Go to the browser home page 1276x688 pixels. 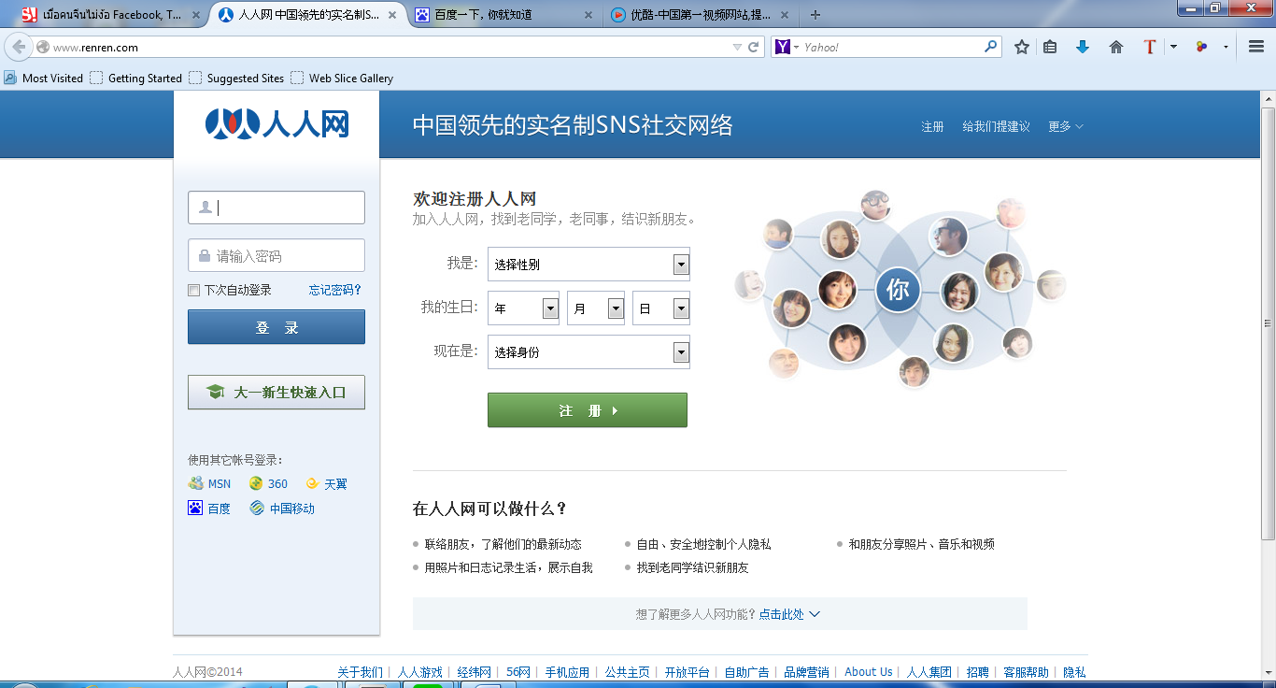coord(1115,47)
